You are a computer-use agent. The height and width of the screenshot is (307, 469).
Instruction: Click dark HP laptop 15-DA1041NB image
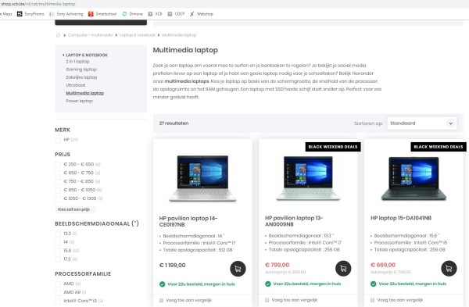click(414, 179)
